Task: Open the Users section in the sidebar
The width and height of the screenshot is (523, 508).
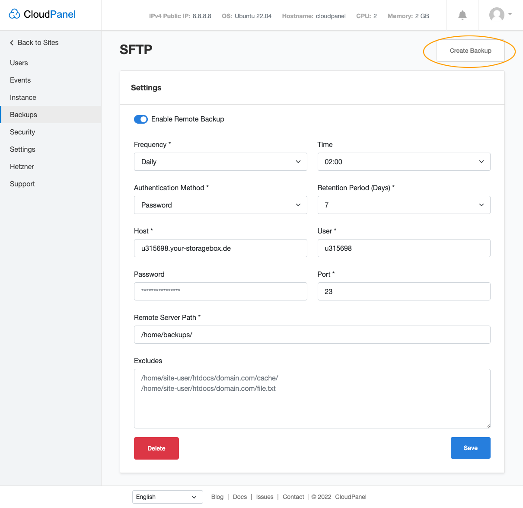Action: click(19, 63)
